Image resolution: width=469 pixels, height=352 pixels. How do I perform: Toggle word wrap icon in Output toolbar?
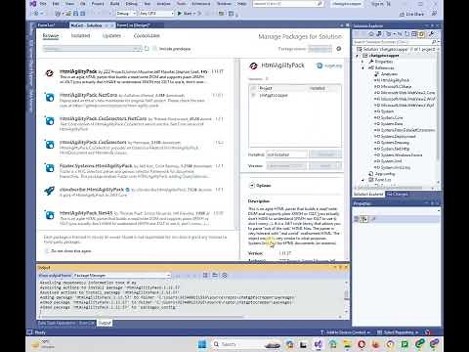pos(215,276)
